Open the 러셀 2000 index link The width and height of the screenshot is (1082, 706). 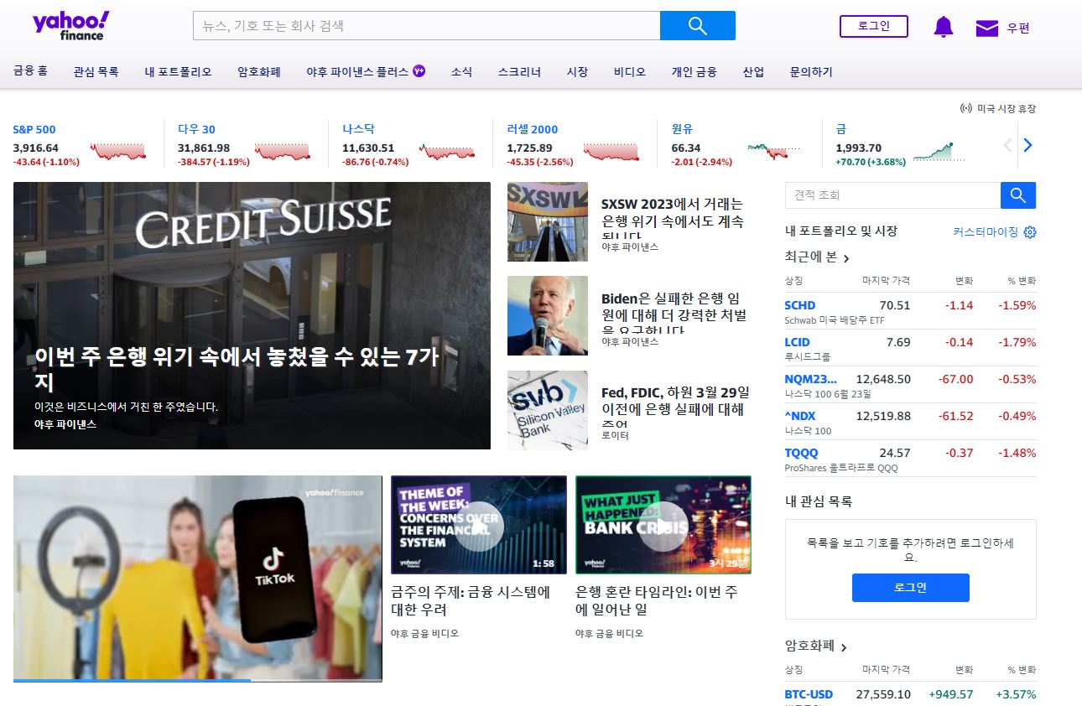532,129
